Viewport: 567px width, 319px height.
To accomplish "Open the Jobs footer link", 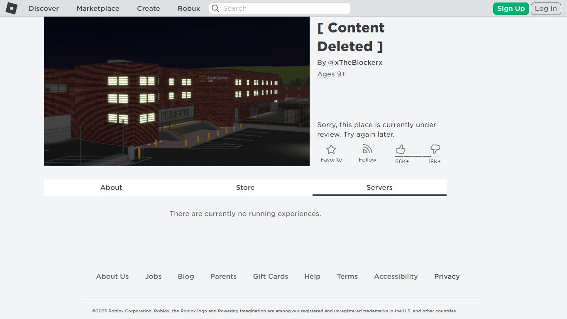I will [153, 276].
